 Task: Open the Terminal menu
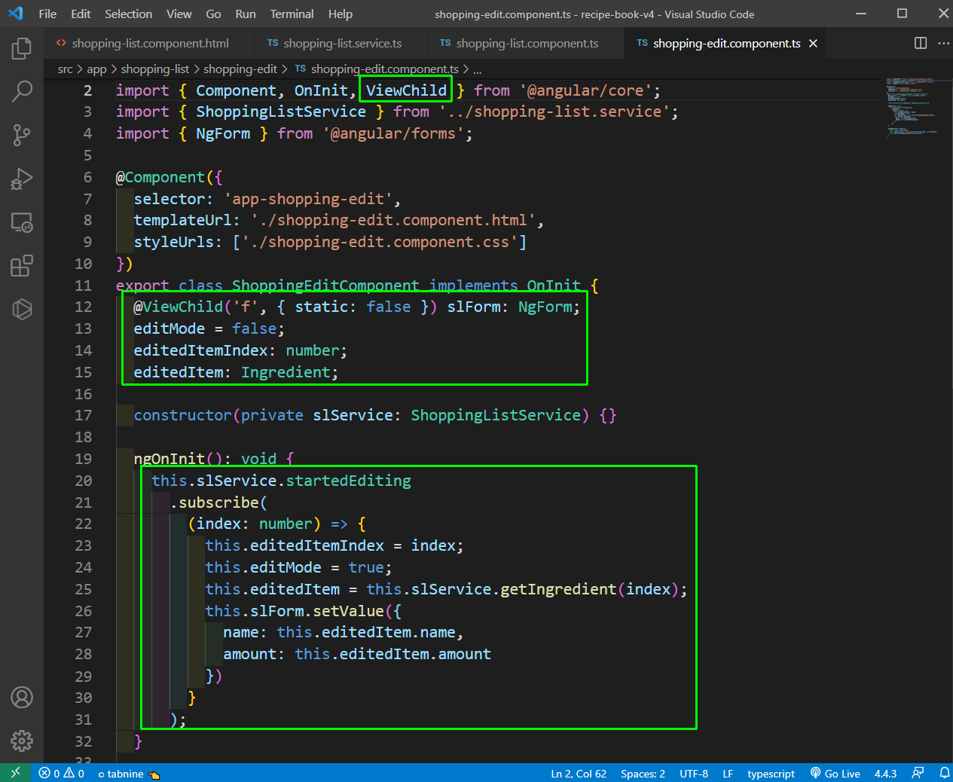click(292, 14)
